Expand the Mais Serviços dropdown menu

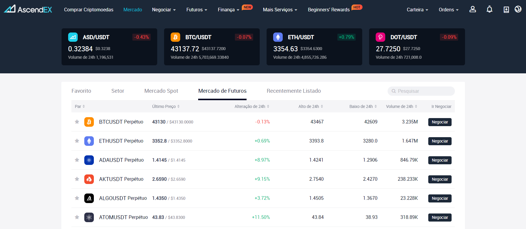click(280, 10)
